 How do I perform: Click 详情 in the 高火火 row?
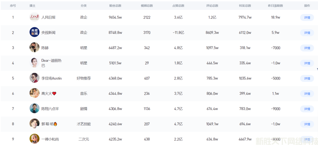tap(307, 94)
